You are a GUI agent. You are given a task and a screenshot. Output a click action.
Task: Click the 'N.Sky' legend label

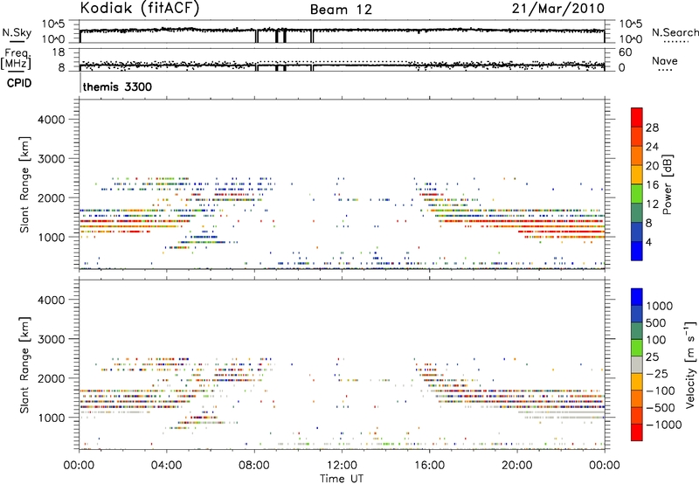pos(17,32)
